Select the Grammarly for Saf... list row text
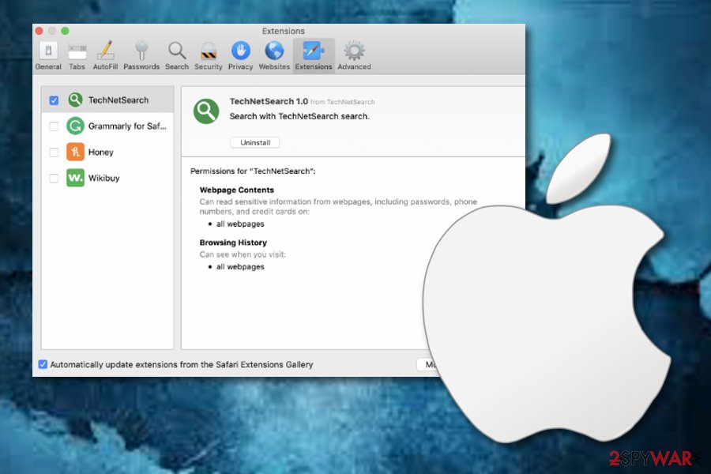711x474 pixels. point(127,126)
